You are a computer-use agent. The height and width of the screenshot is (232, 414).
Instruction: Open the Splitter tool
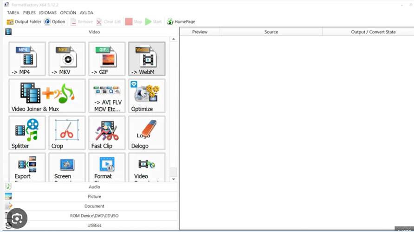[x=27, y=133]
